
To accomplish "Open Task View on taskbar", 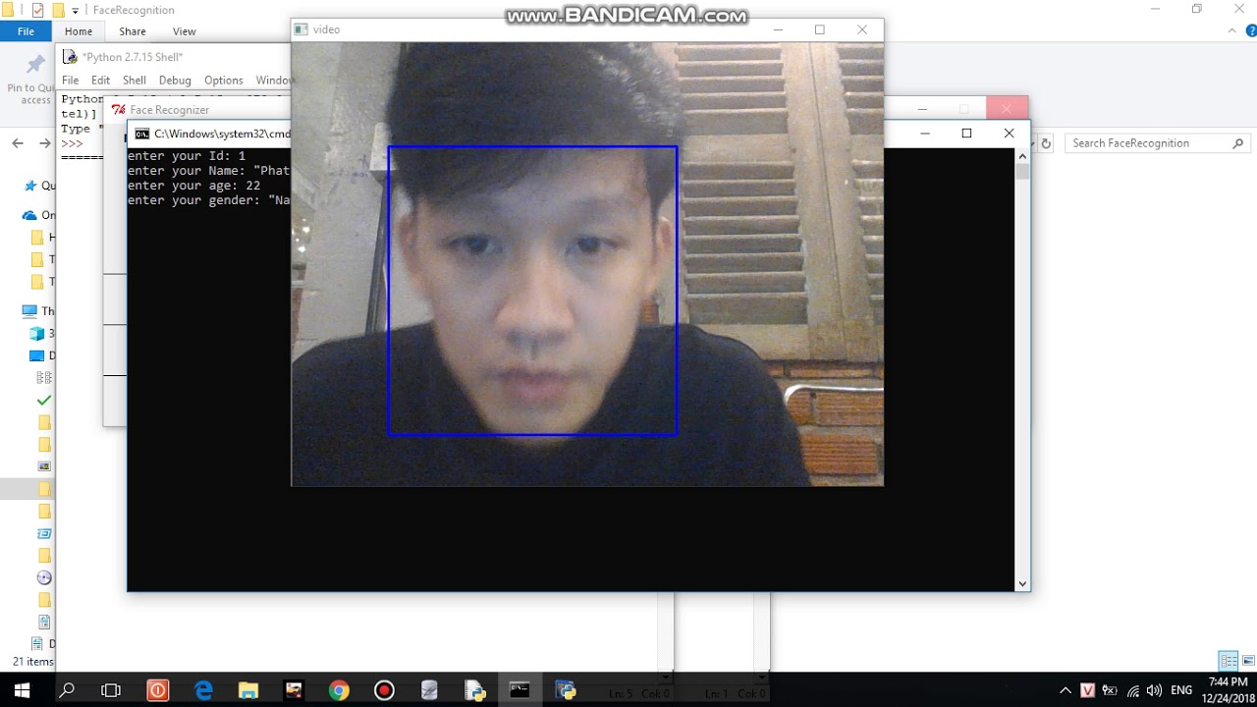I will tap(111, 690).
